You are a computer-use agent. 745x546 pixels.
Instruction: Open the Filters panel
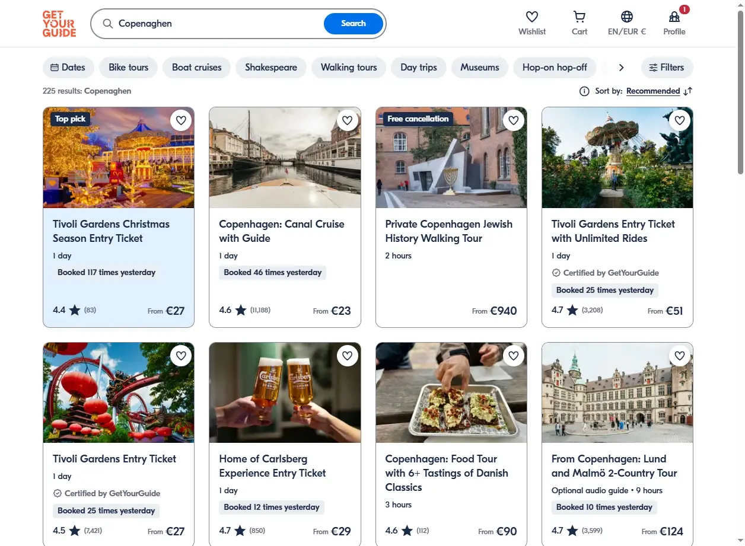click(x=667, y=68)
